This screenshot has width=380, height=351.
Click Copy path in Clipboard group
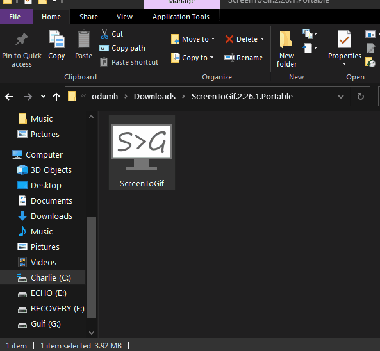coord(122,48)
